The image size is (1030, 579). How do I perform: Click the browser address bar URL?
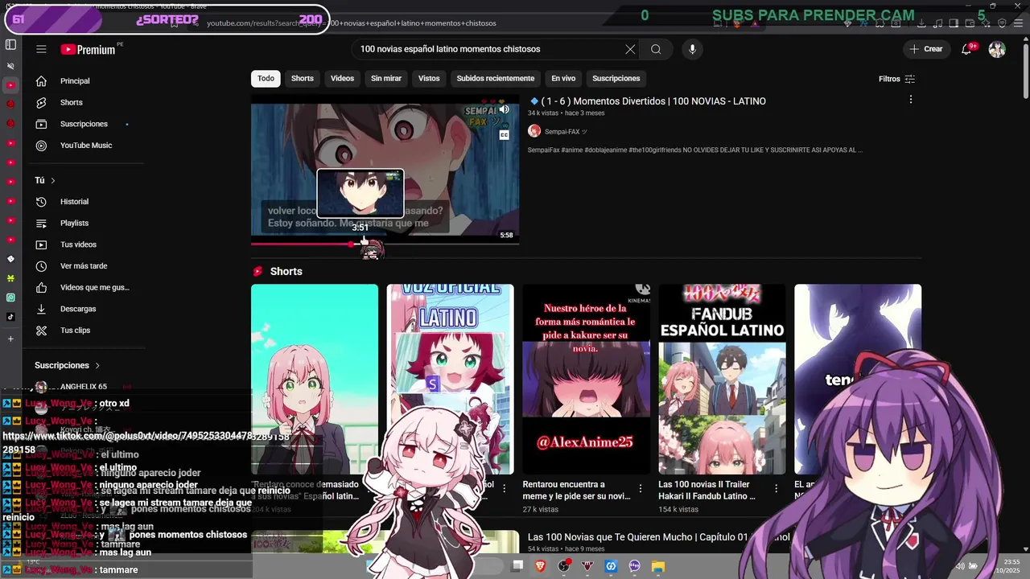tap(352, 23)
